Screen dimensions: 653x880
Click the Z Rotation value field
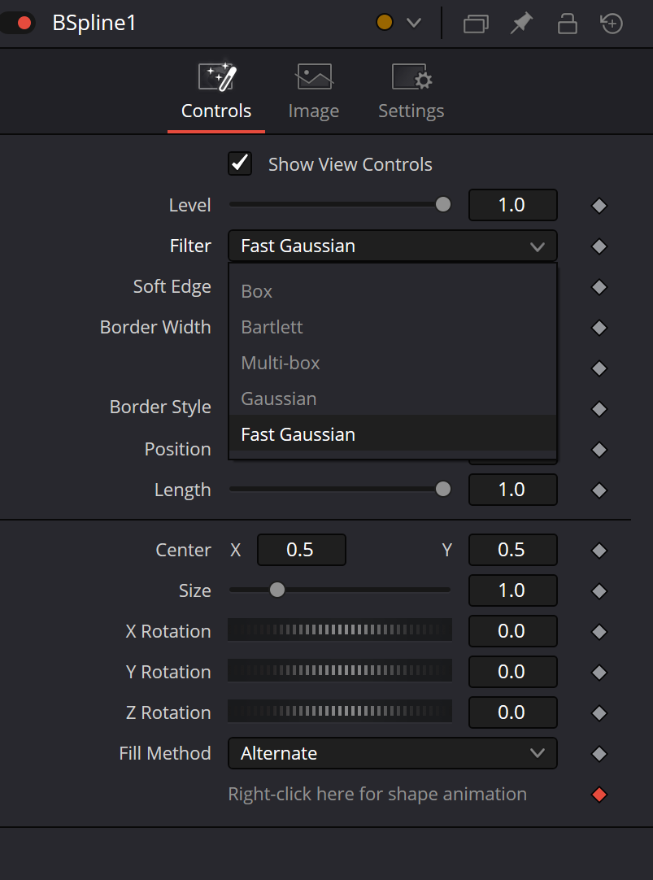[x=513, y=712]
